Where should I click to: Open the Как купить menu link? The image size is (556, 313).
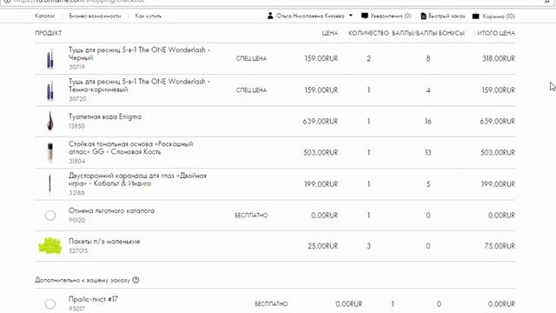tap(149, 16)
